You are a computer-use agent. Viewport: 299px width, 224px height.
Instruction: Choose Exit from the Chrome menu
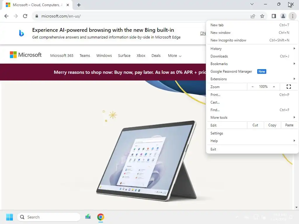point(252,149)
